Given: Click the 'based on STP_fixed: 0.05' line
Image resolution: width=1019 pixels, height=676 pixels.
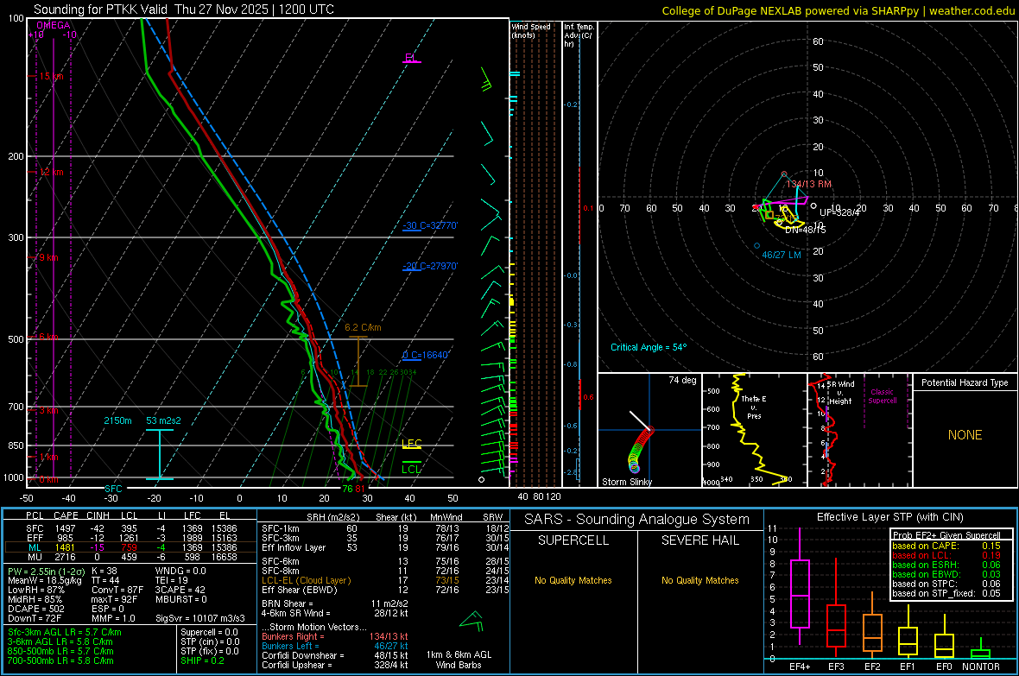Looking at the screenshot, I should coord(946,593).
